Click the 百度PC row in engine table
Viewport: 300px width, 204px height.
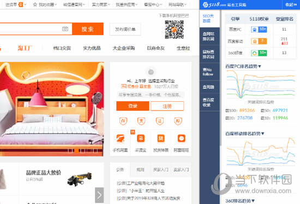tap(261, 30)
